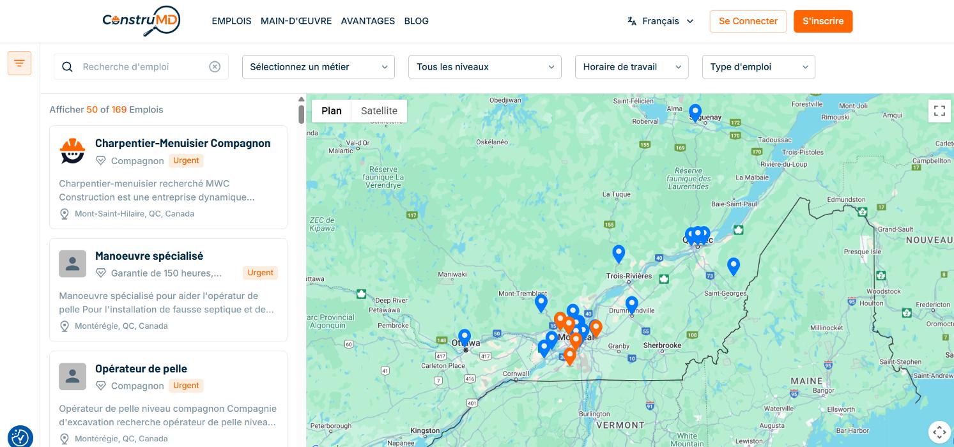This screenshot has height=447, width=954.
Task: Open the EMPLOIS menu item
Action: [231, 21]
